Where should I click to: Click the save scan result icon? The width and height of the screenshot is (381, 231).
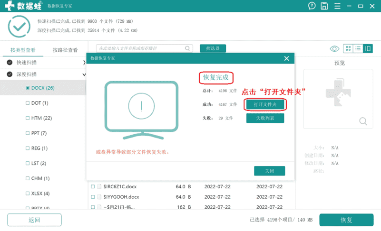[x=324, y=6]
